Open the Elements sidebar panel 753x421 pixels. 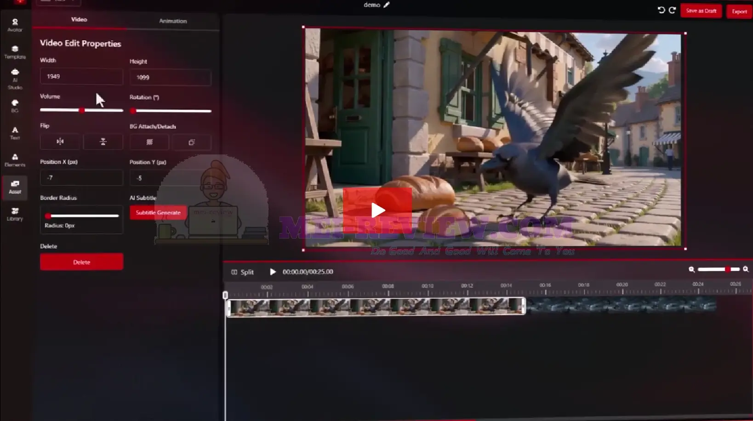(15, 160)
